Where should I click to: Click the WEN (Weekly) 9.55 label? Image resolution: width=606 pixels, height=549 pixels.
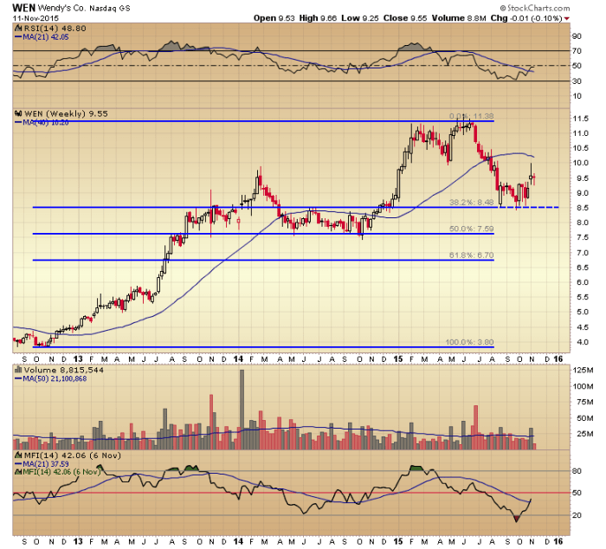pyautogui.click(x=66, y=113)
